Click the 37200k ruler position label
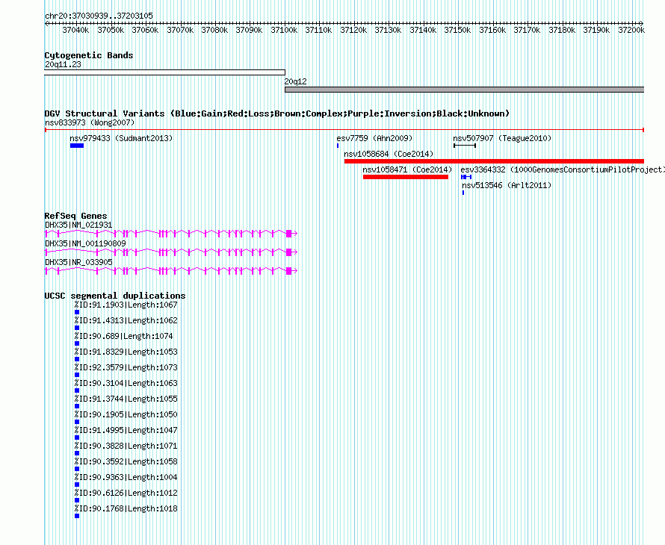665x545 pixels. tap(631, 30)
